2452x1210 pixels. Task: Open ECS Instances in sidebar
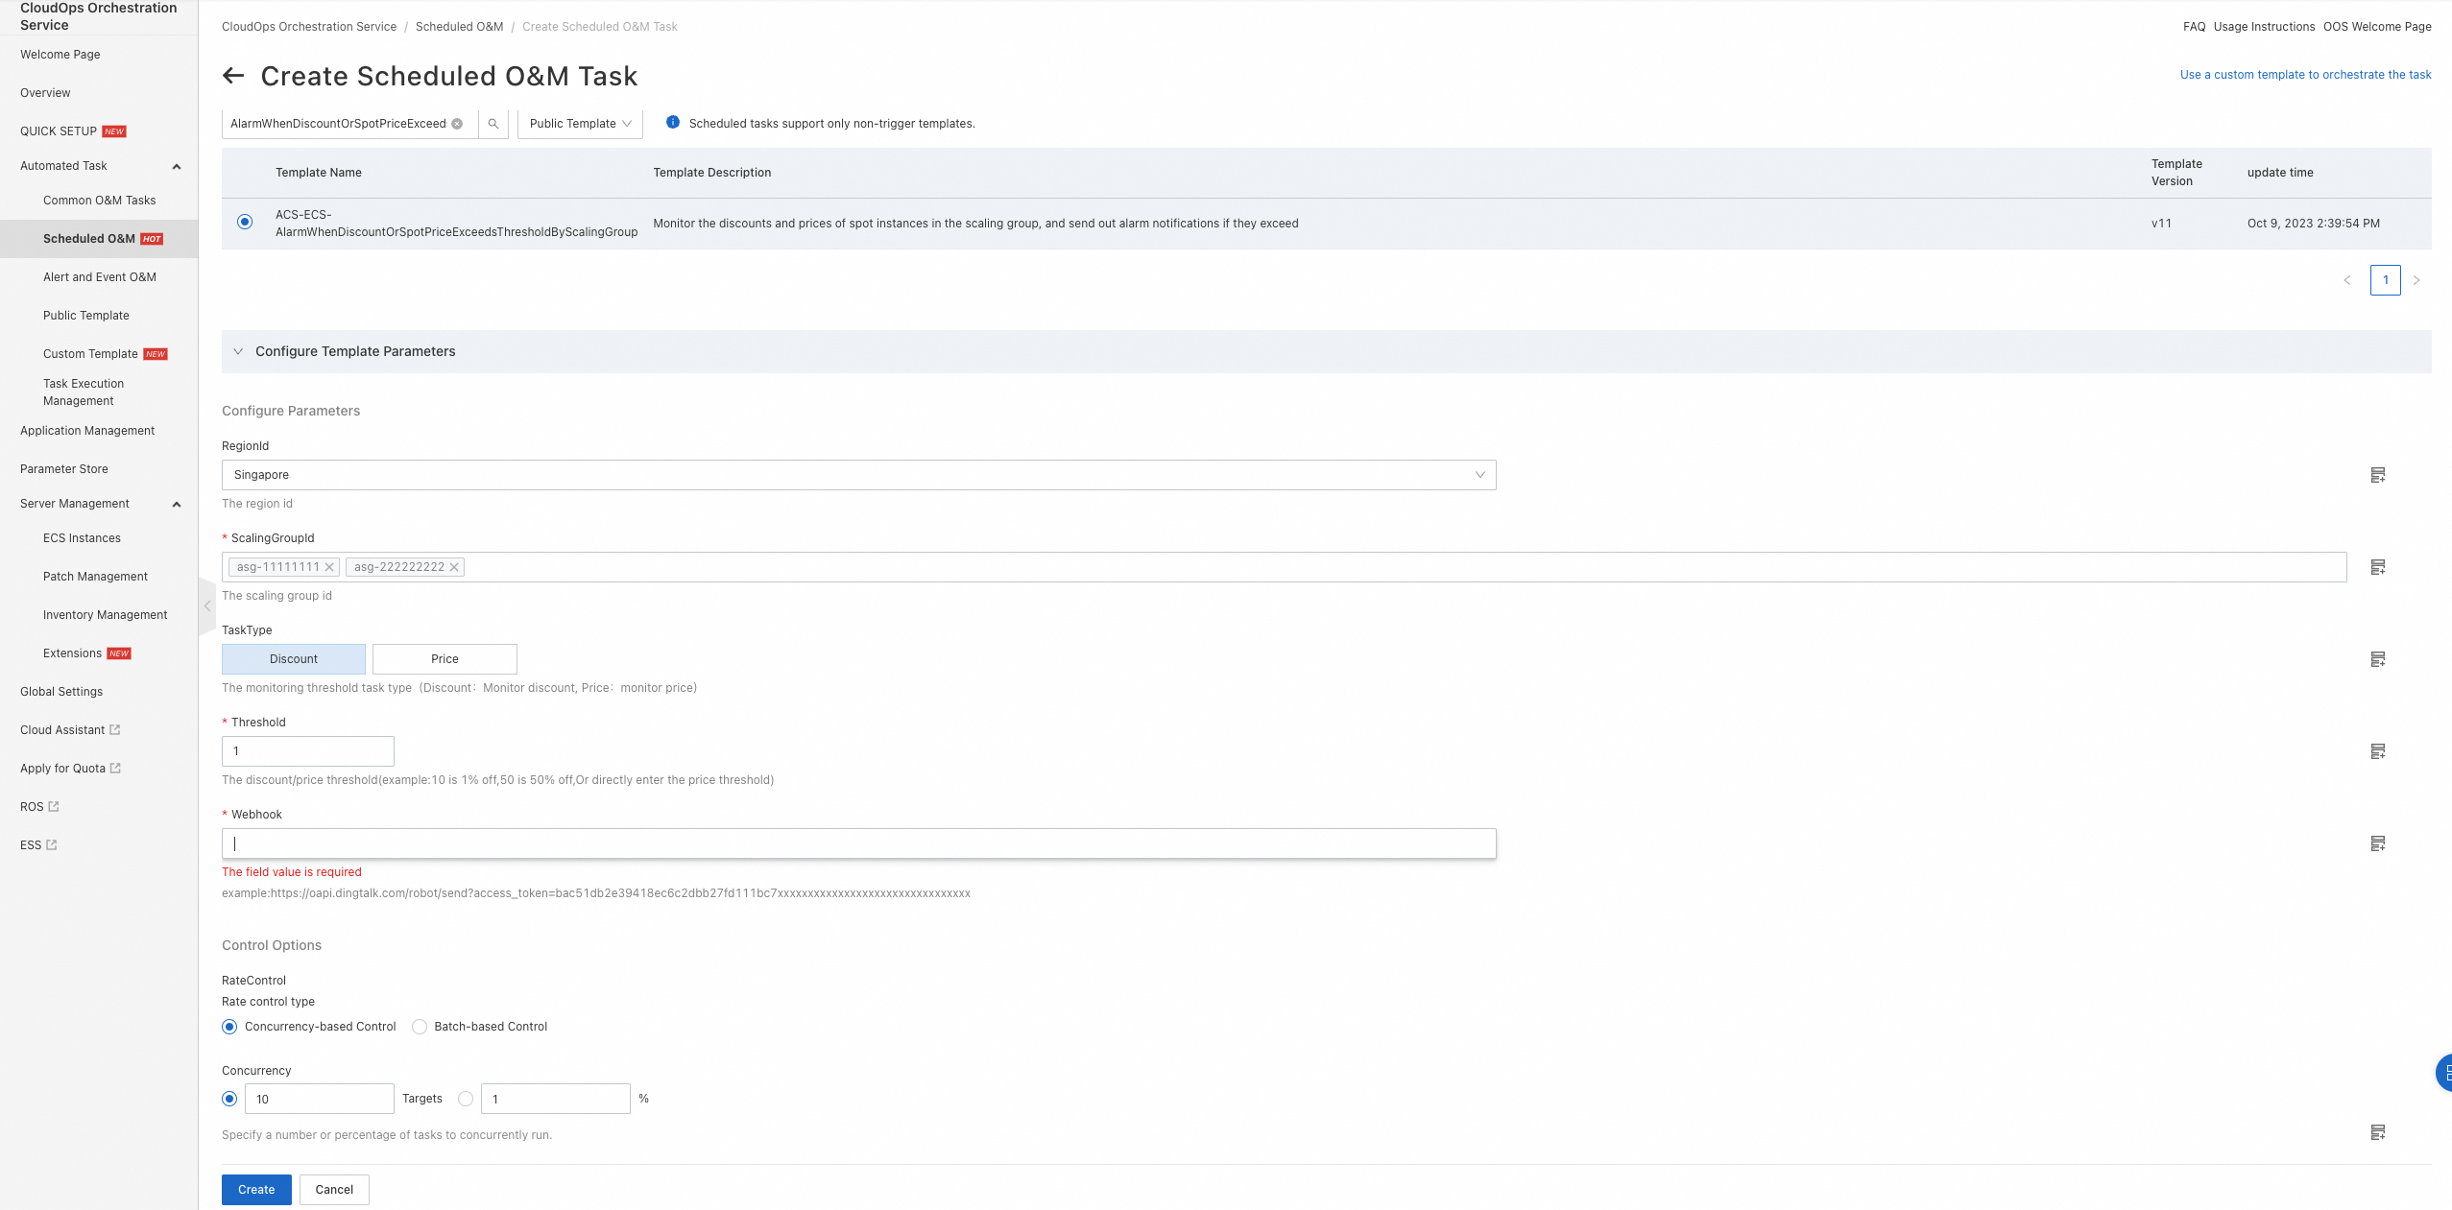coord(83,538)
